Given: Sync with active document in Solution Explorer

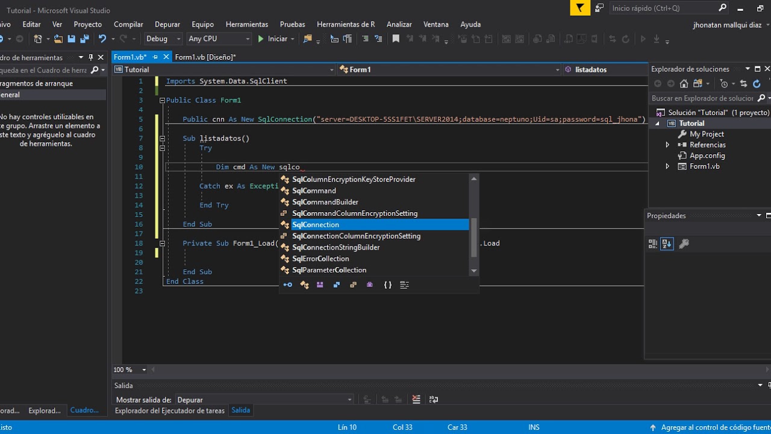Looking at the screenshot, I should click(x=743, y=84).
